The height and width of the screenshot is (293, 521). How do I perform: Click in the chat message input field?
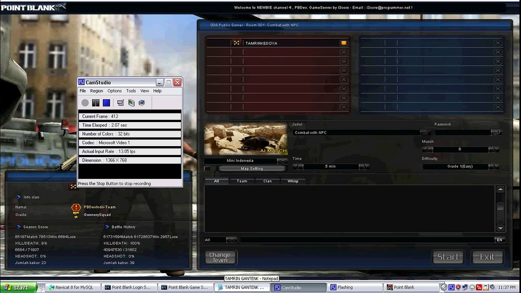(x=367, y=240)
